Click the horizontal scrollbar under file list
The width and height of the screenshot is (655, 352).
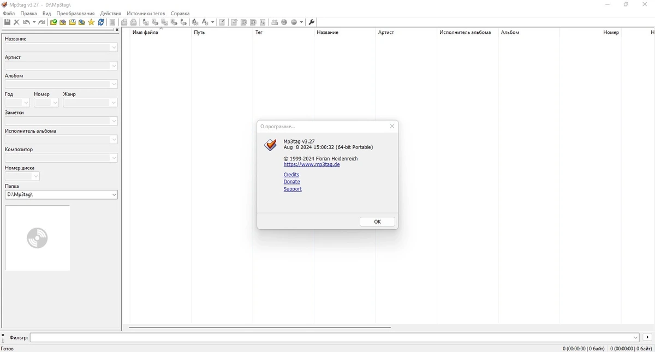click(x=260, y=327)
